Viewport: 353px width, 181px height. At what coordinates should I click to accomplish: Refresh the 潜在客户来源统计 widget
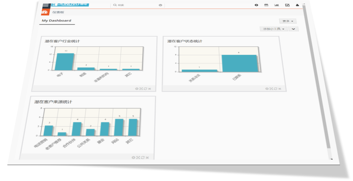coord(142,157)
